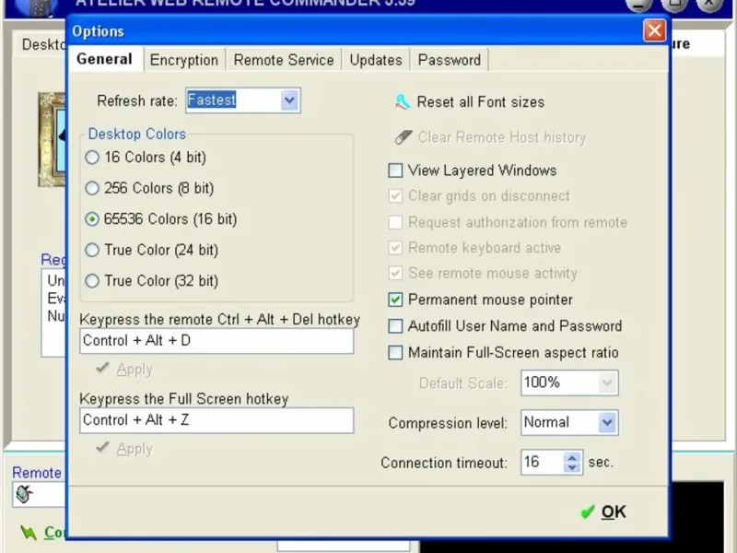Image resolution: width=737 pixels, height=553 pixels.
Task: Click Reset all Font sizes text
Action: point(480,102)
